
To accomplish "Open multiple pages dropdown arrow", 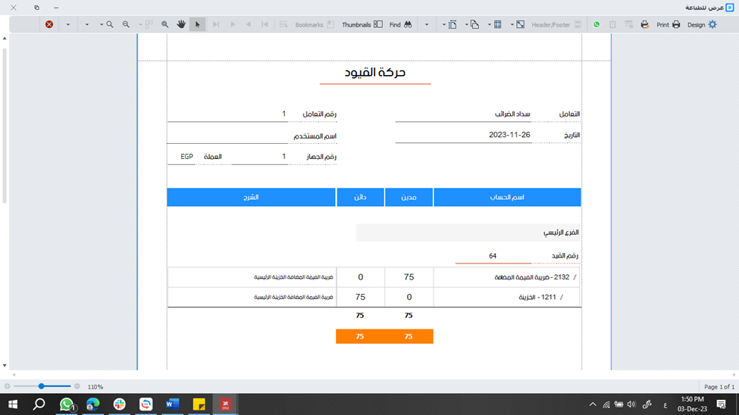I will click(x=140, y=24).
